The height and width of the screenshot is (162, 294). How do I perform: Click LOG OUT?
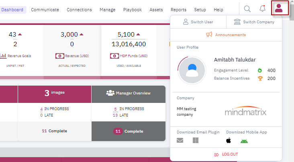click(x=226, y=154)
